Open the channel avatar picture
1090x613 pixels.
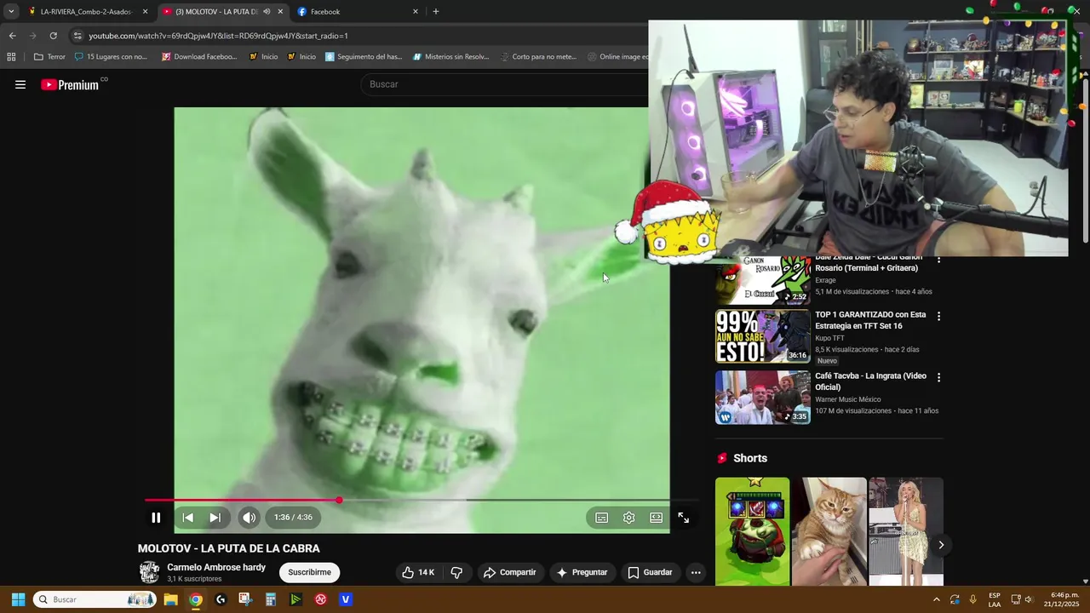tap(149, 572)
